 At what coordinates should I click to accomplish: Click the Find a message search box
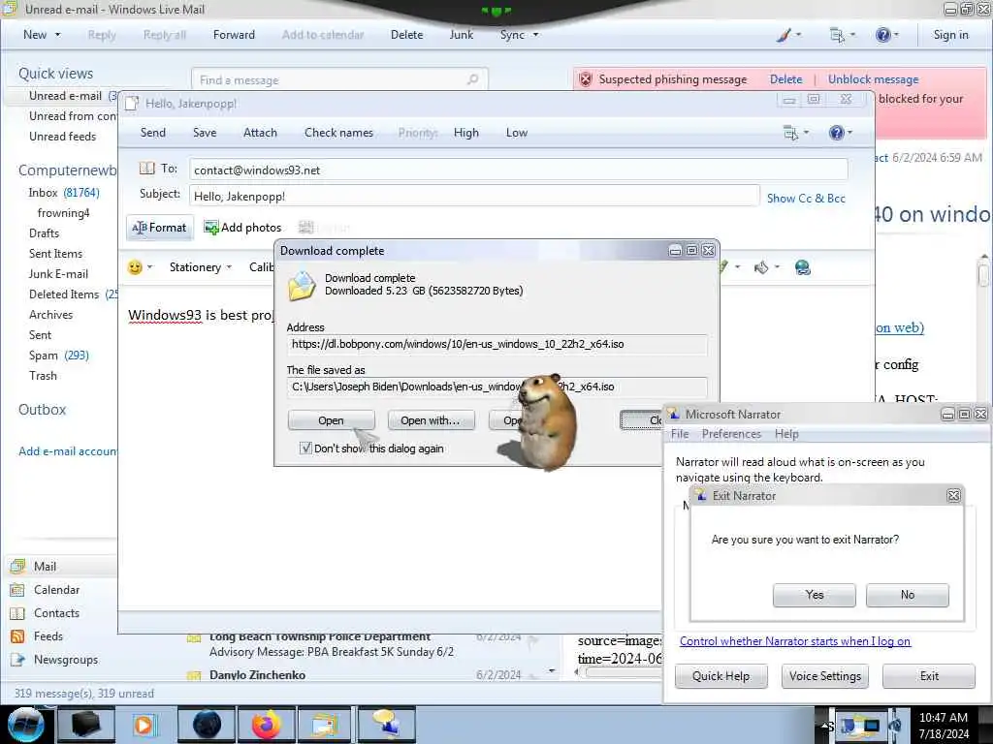pos(339,80)
